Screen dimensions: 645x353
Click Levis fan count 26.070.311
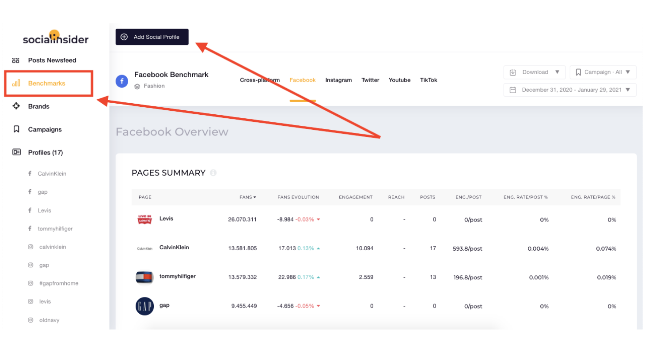pos(243,220)
